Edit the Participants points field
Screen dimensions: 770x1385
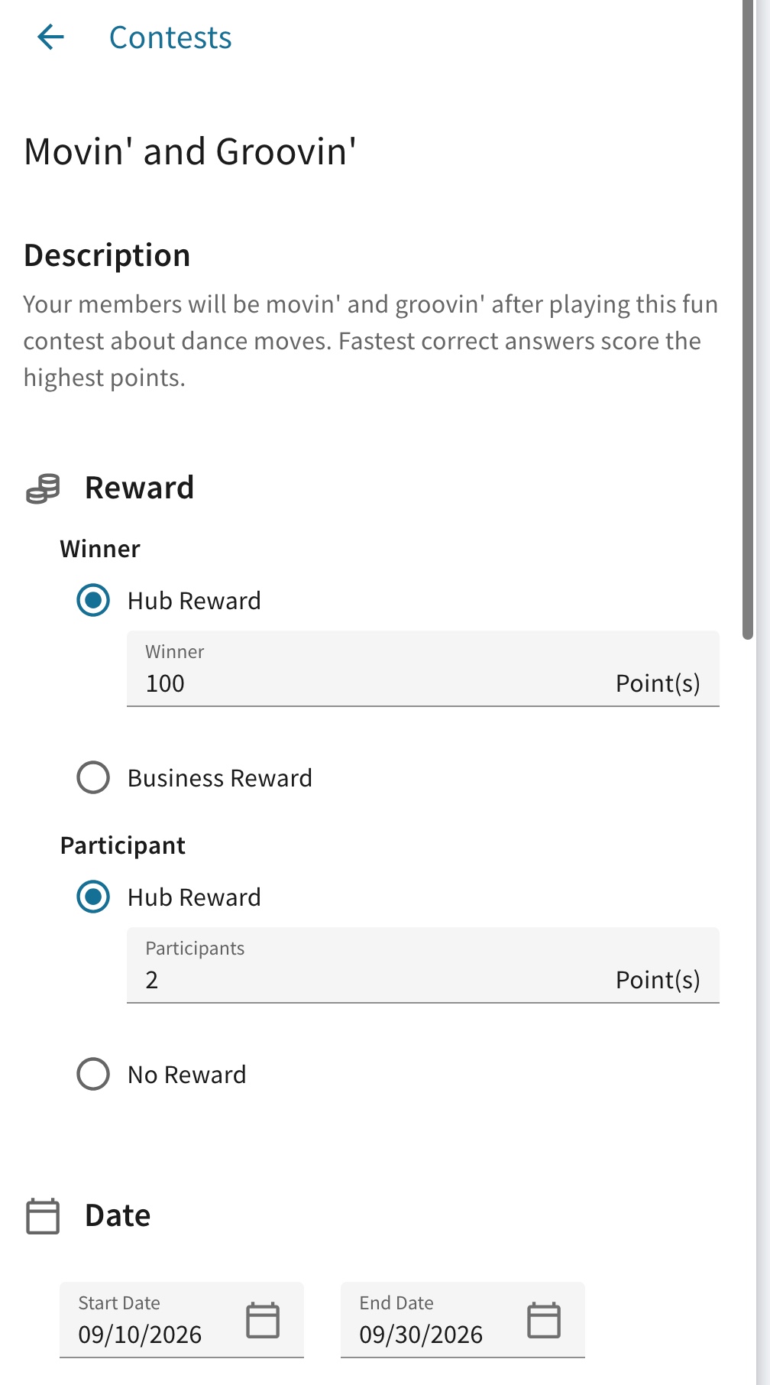pyautogui.click(x=423, y=965)
